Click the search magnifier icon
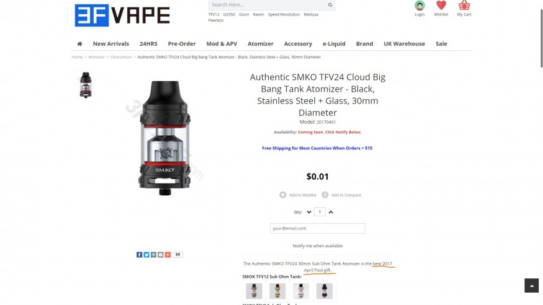Image resolution: width=543 pixels, height=305 pixels. 330,5
